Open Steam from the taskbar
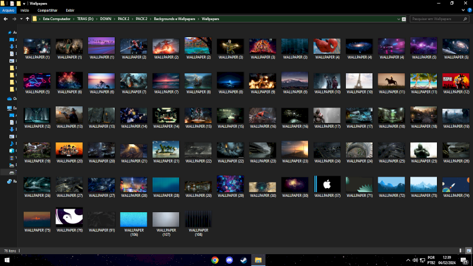This screenshot has width=473, height=266. tap(244, 260)
